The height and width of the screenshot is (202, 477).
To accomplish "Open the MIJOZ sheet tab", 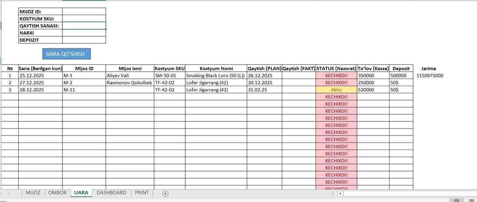I will [33, 193].
